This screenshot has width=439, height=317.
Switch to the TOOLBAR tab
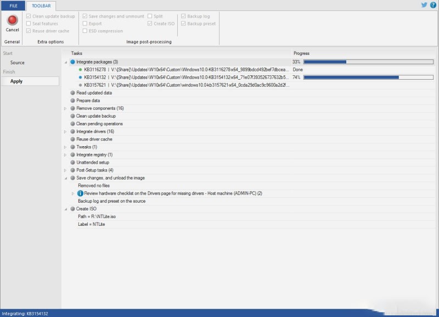[x=41, y=5]
